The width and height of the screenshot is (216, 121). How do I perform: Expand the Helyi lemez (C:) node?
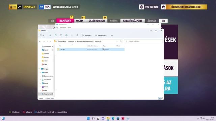point(40,94)
